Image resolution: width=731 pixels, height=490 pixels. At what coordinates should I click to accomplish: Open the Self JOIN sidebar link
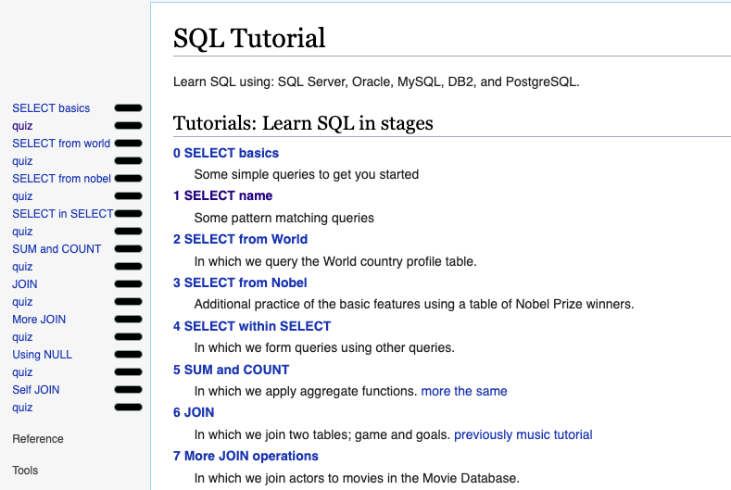36,390
